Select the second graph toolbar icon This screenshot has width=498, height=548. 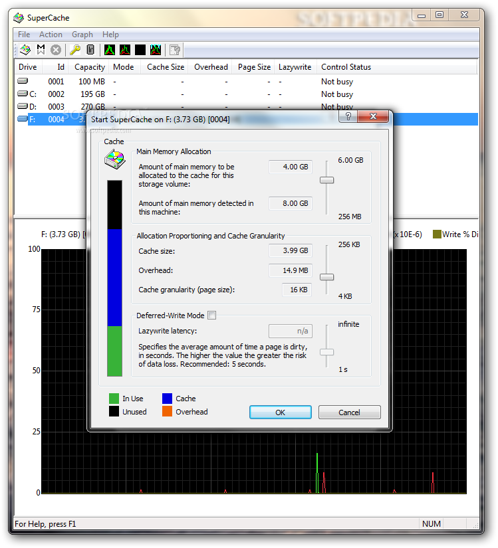125,50
